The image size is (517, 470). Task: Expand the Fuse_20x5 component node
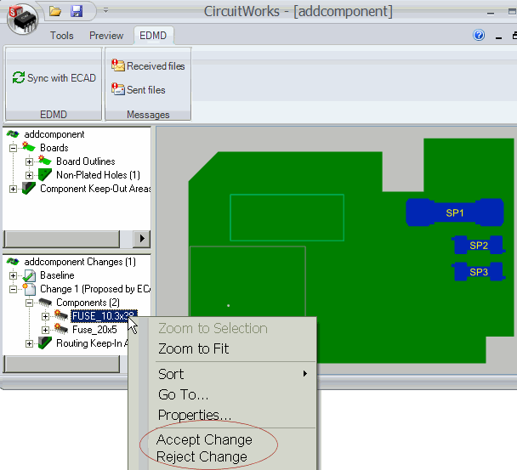[46, 330]
